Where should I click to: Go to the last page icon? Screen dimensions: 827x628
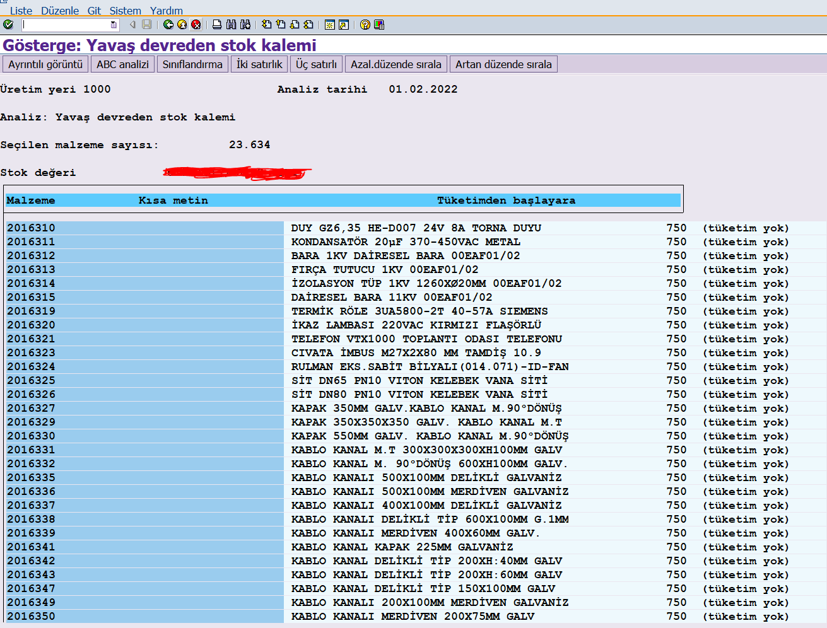point(308,25)
